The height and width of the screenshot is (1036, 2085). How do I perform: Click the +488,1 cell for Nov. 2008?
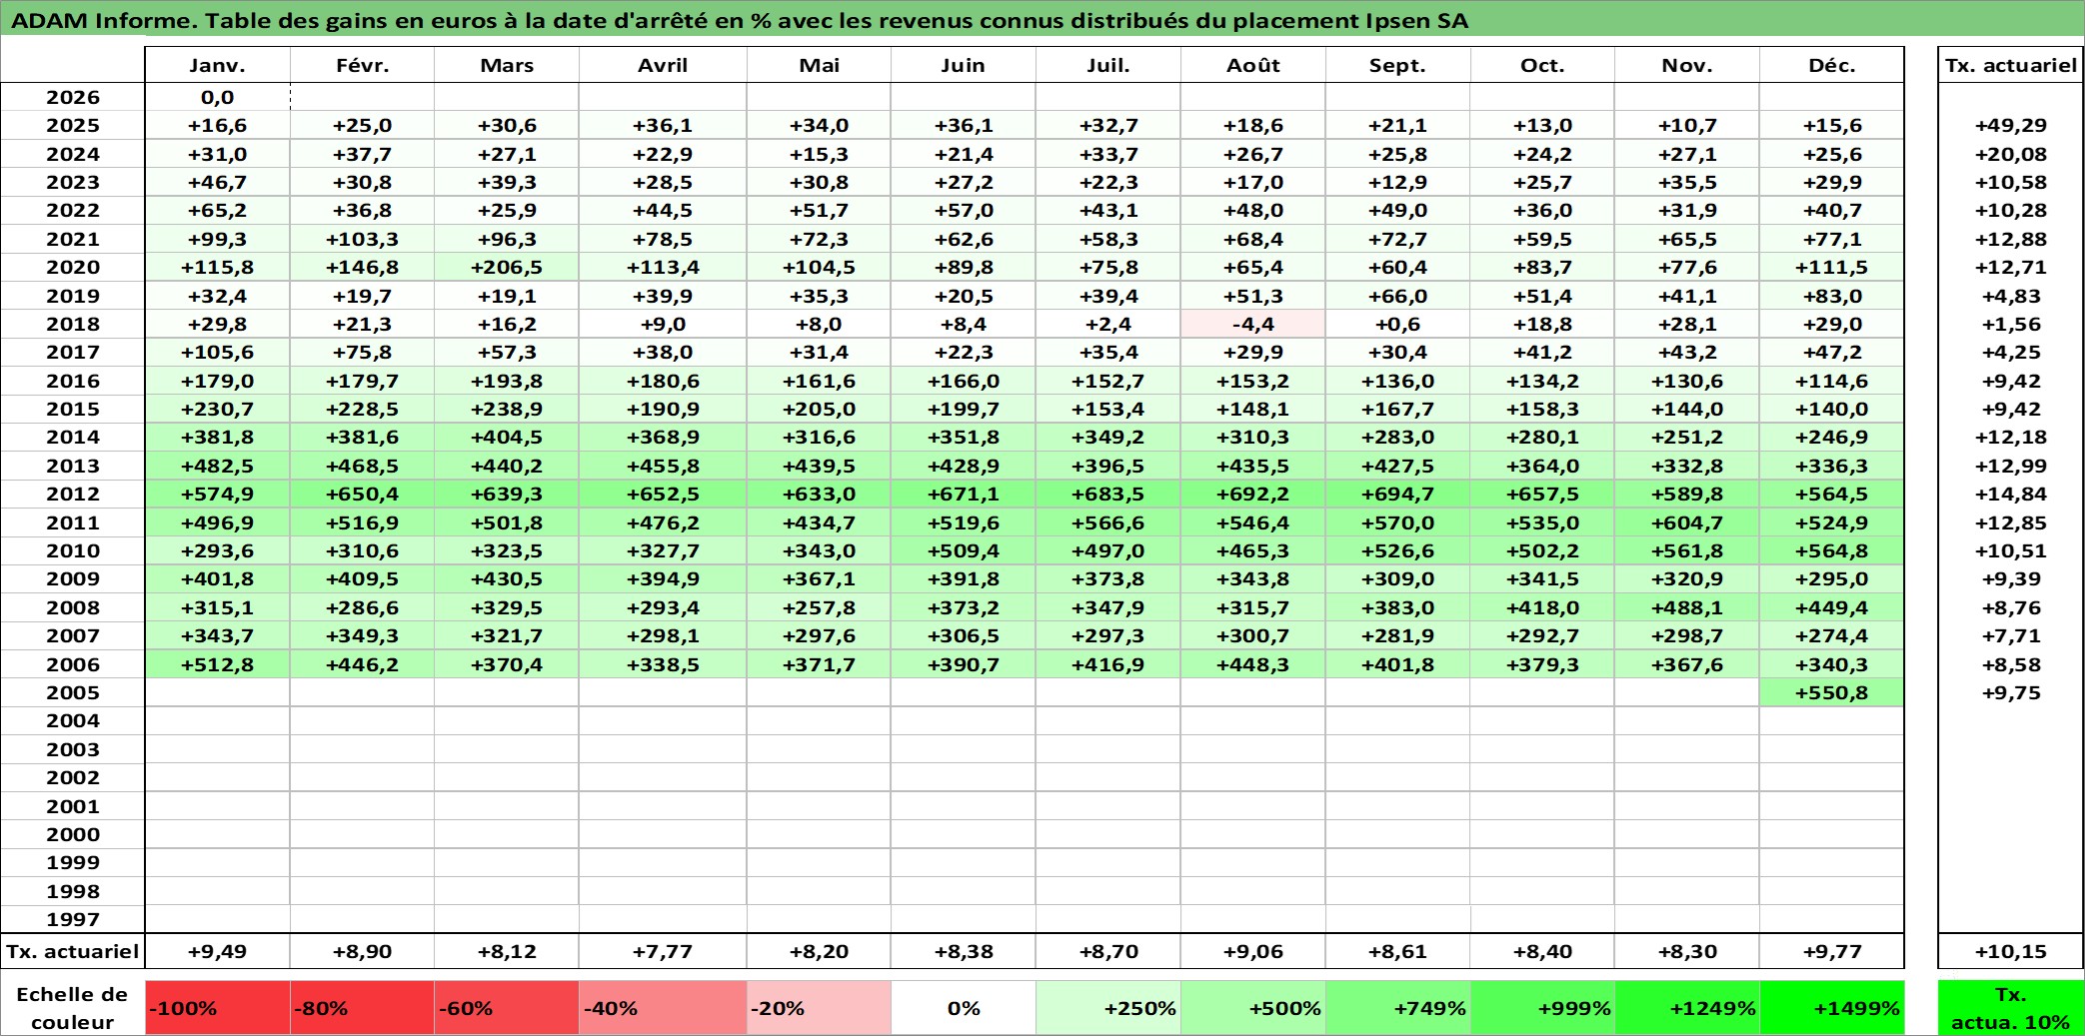pyautogui.click(x=1687, y=607)
